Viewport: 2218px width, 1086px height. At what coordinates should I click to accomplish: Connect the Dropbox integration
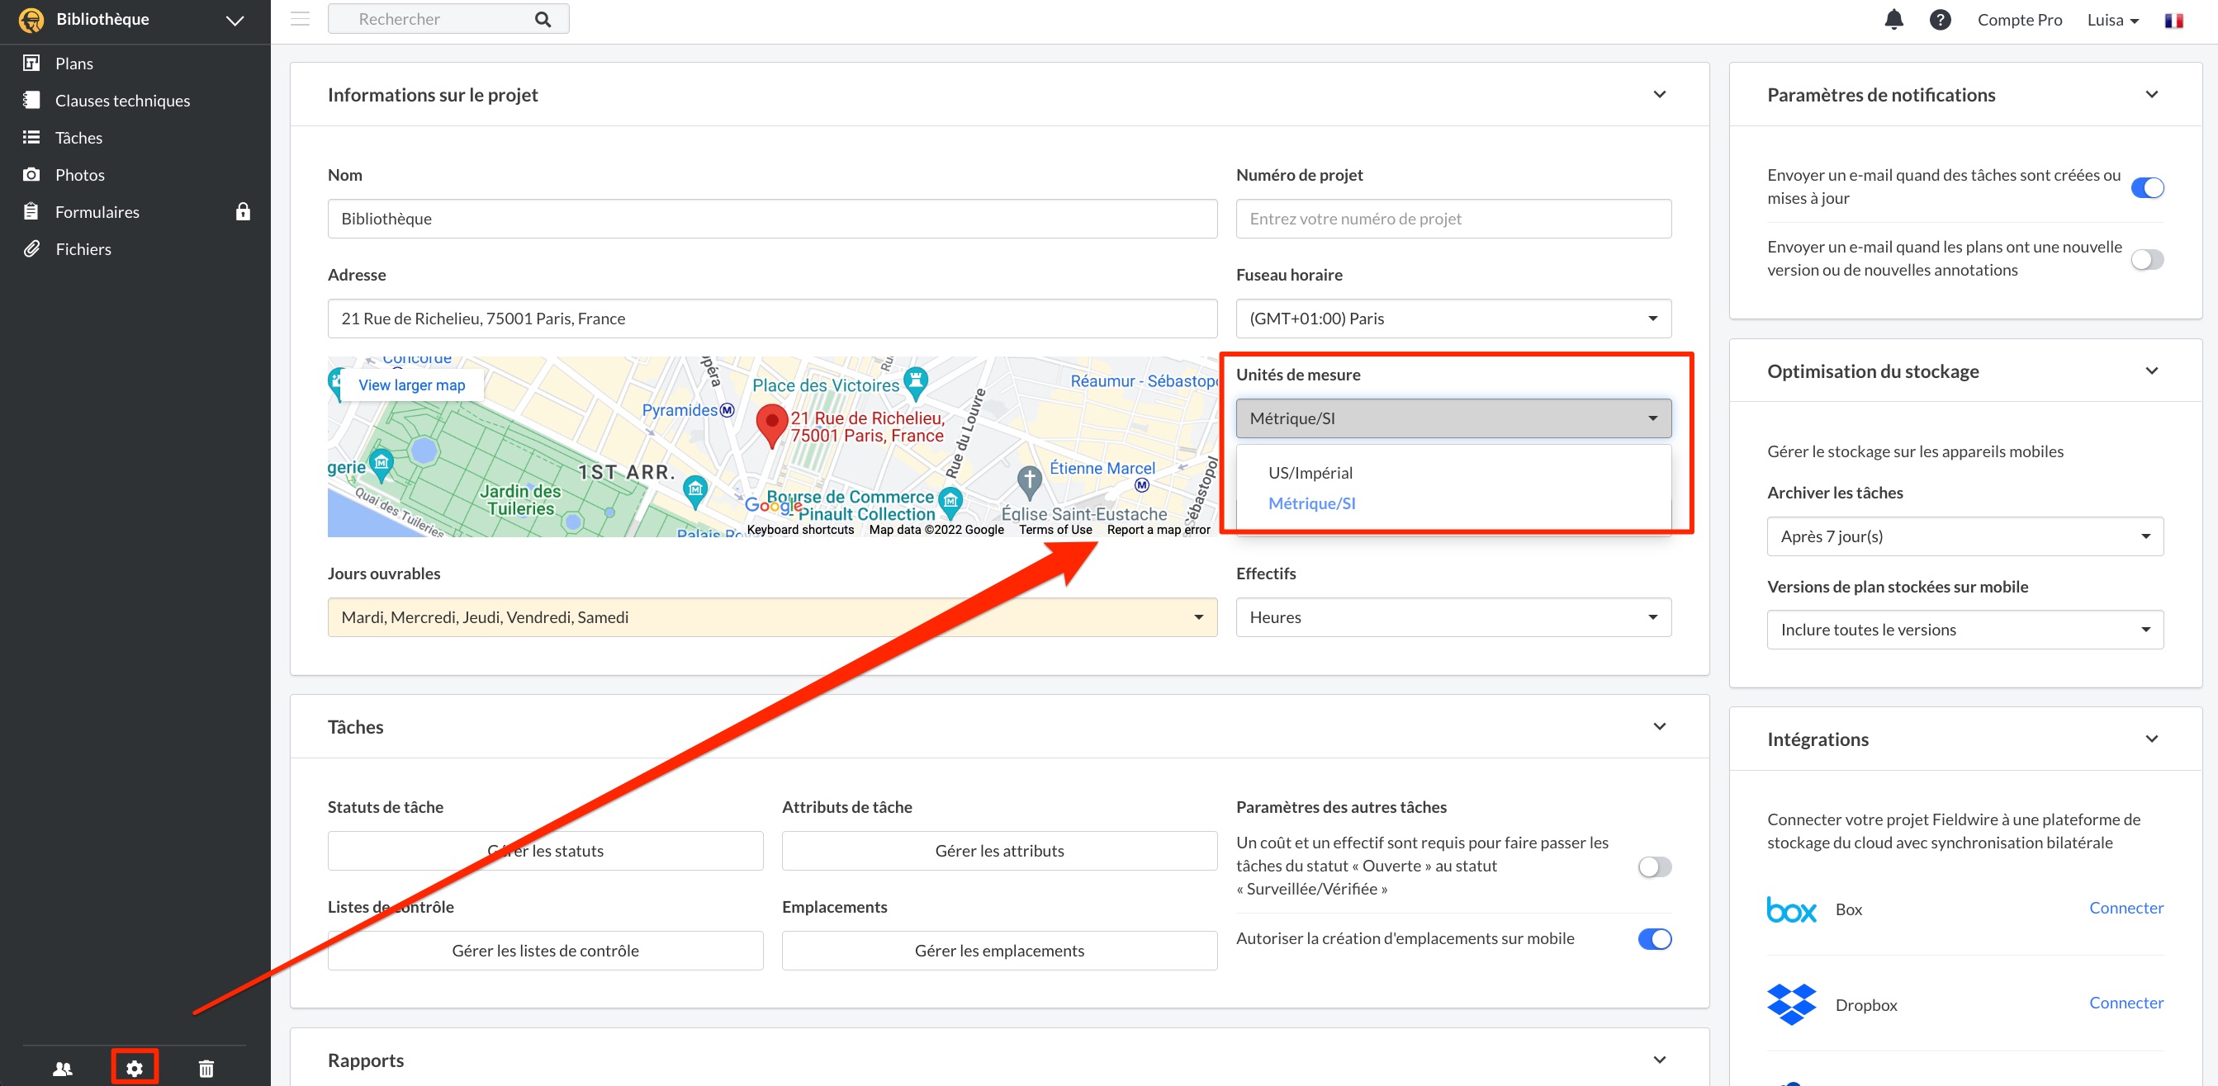point(2125,1003)
